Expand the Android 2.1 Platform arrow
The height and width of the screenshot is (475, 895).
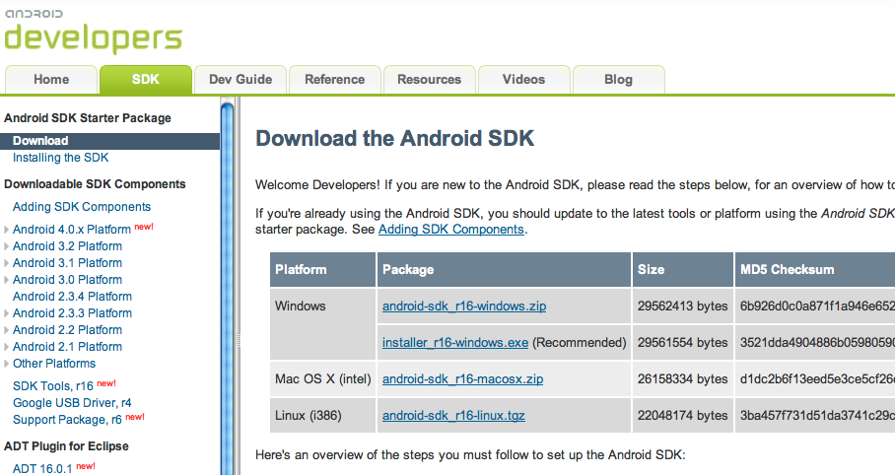(7, 347)
